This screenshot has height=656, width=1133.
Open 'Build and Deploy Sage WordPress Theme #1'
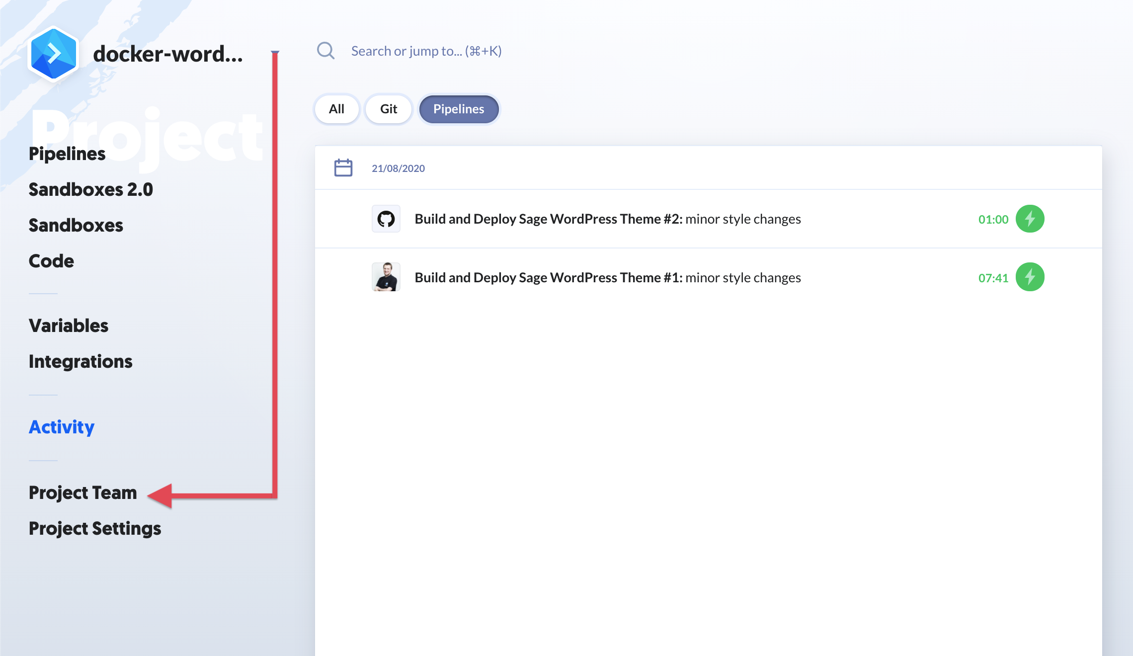(x=608, y=277)
